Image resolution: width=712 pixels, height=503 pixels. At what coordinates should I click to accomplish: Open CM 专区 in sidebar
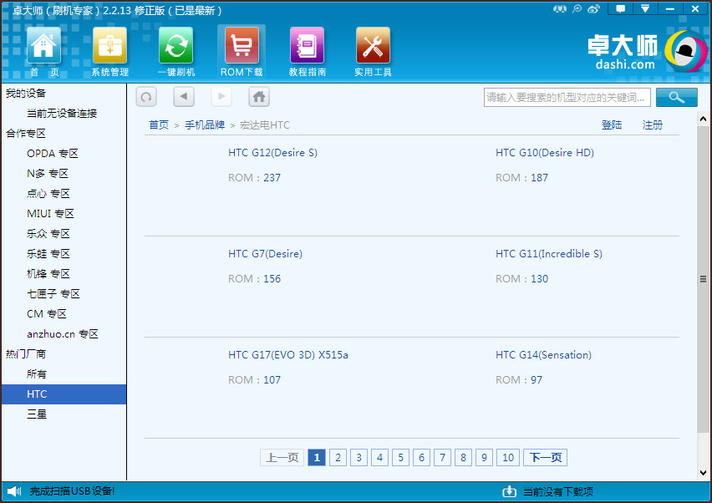point(64,313)
